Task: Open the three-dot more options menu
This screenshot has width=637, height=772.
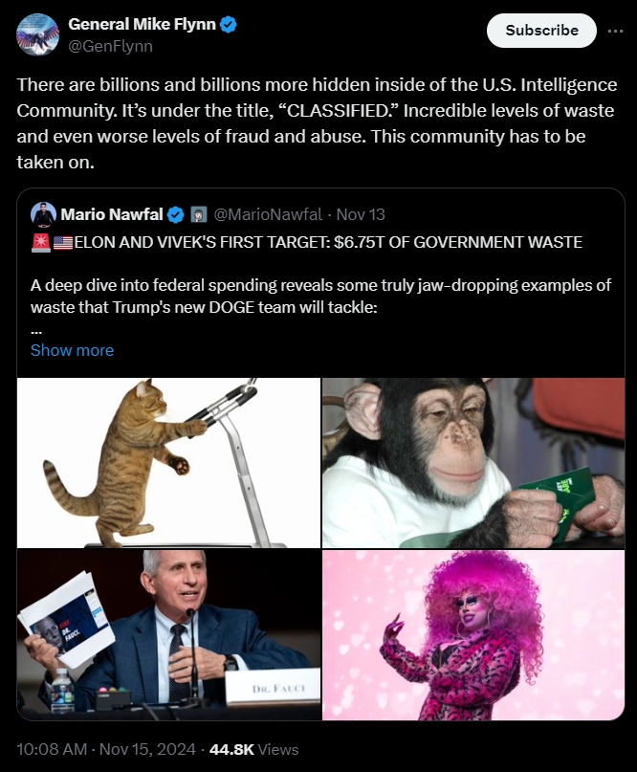Action: (615, 31)
